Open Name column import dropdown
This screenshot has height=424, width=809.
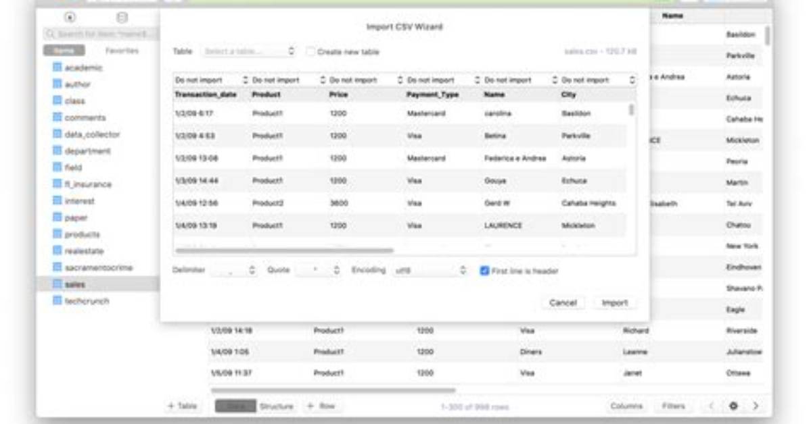[x=521, y=80]
